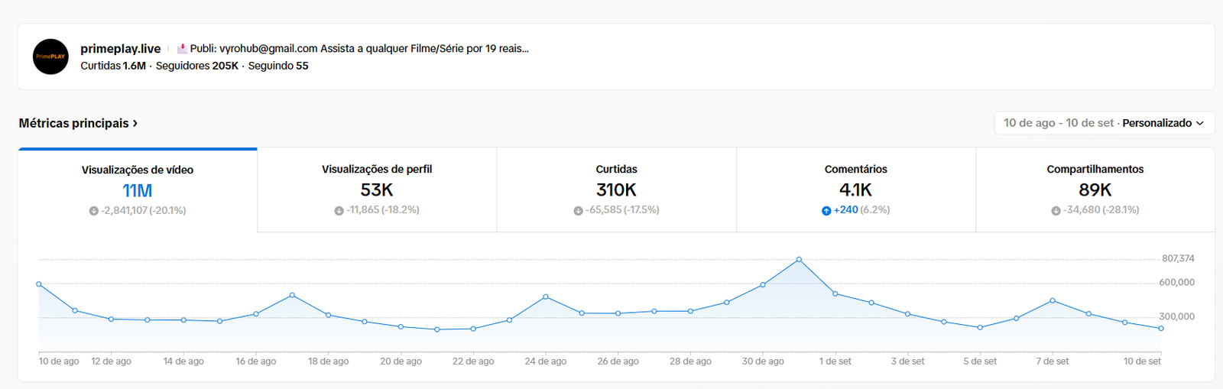Select the Visualizações de vídeo tab
The width and height of the screenshot is (1223, 389).
pos(138,190)
